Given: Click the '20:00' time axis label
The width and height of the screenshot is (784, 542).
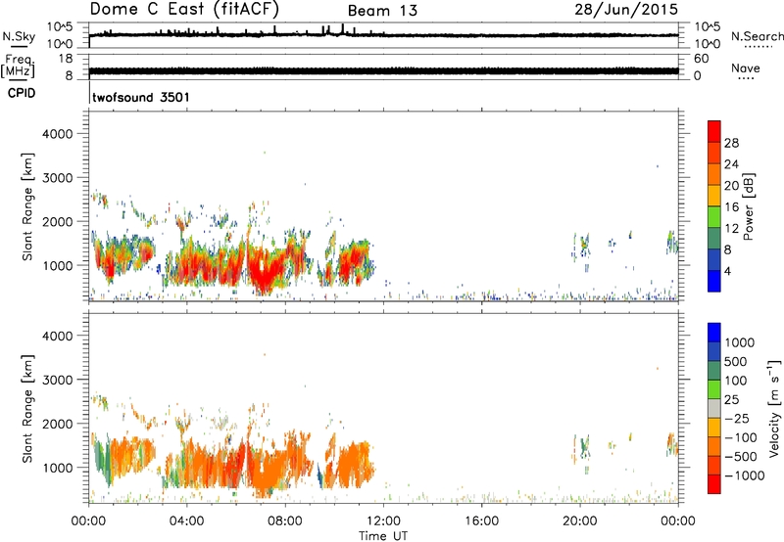Looking at the screenshot, I should click(580, 521).
